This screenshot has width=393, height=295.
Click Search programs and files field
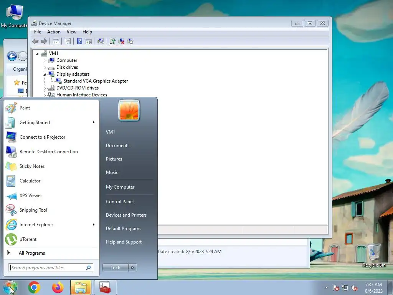51,268
